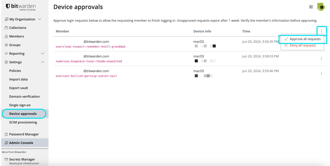Switch to Secrets Manager product
Viewport: 330px width, 166px height.
click(x=22, y=159)
